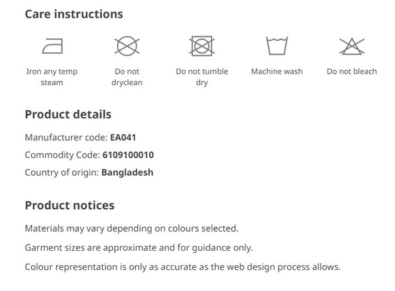Click the do not dryclean symbol

pos(127,46)
